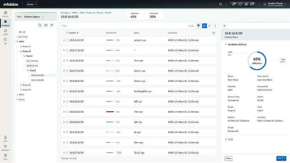
Task: Open the SF user avatar
Action: coord(265,4)
